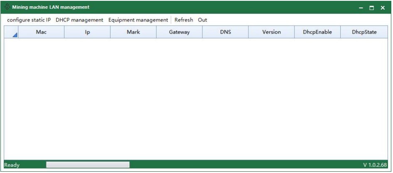Select the Gateway column header
The image size is (393, 173).
tap(179, 32)
